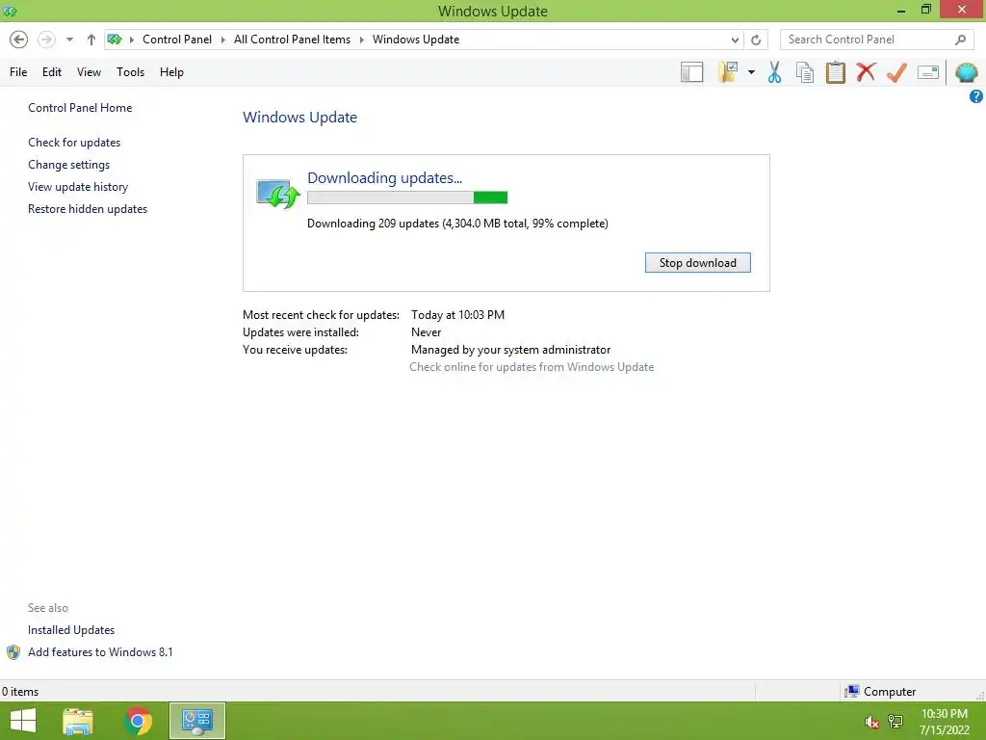Open the File menu
The height and width of the screenshot is (740, 986).
[x=18, y=71]
